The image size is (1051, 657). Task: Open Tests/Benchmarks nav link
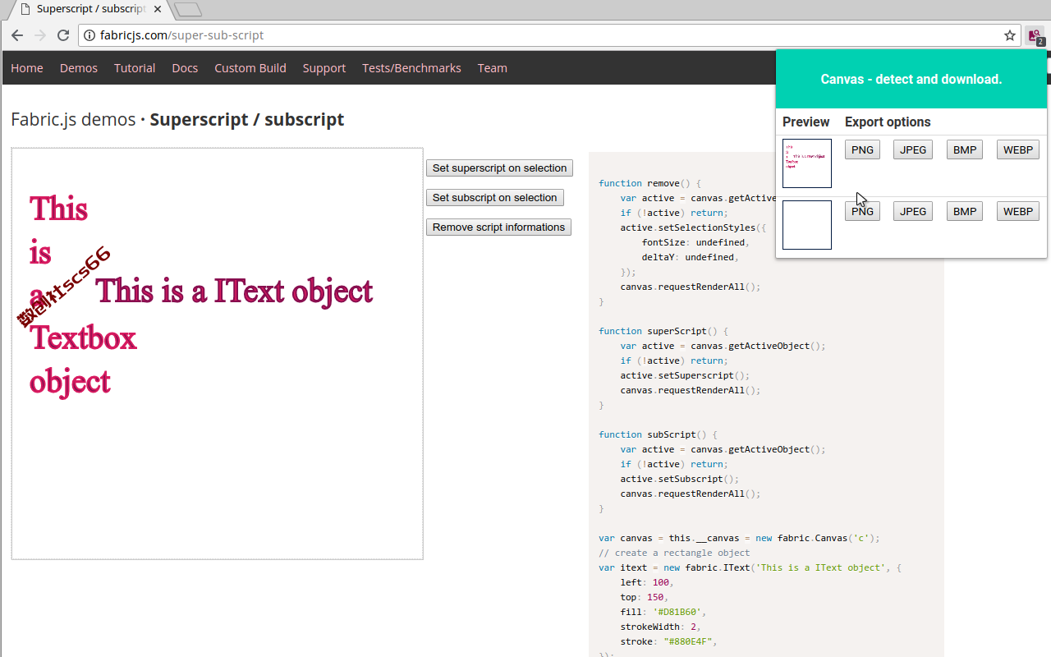click(411, 68)
